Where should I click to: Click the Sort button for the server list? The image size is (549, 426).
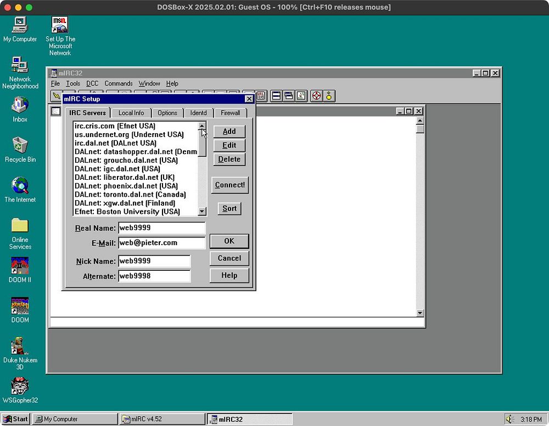click(x=229, y=208)
